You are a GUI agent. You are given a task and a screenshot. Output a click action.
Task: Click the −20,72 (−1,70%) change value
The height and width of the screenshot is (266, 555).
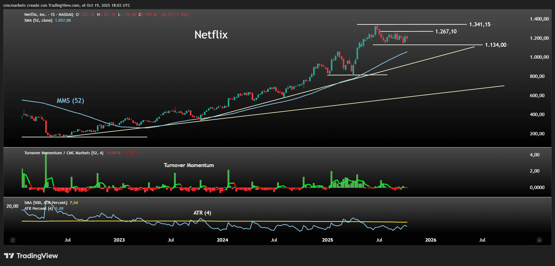(x=174, y=15)
